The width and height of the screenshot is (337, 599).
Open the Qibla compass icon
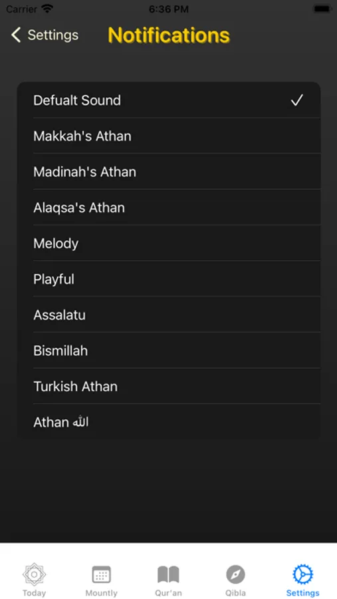tap(235, 574)
